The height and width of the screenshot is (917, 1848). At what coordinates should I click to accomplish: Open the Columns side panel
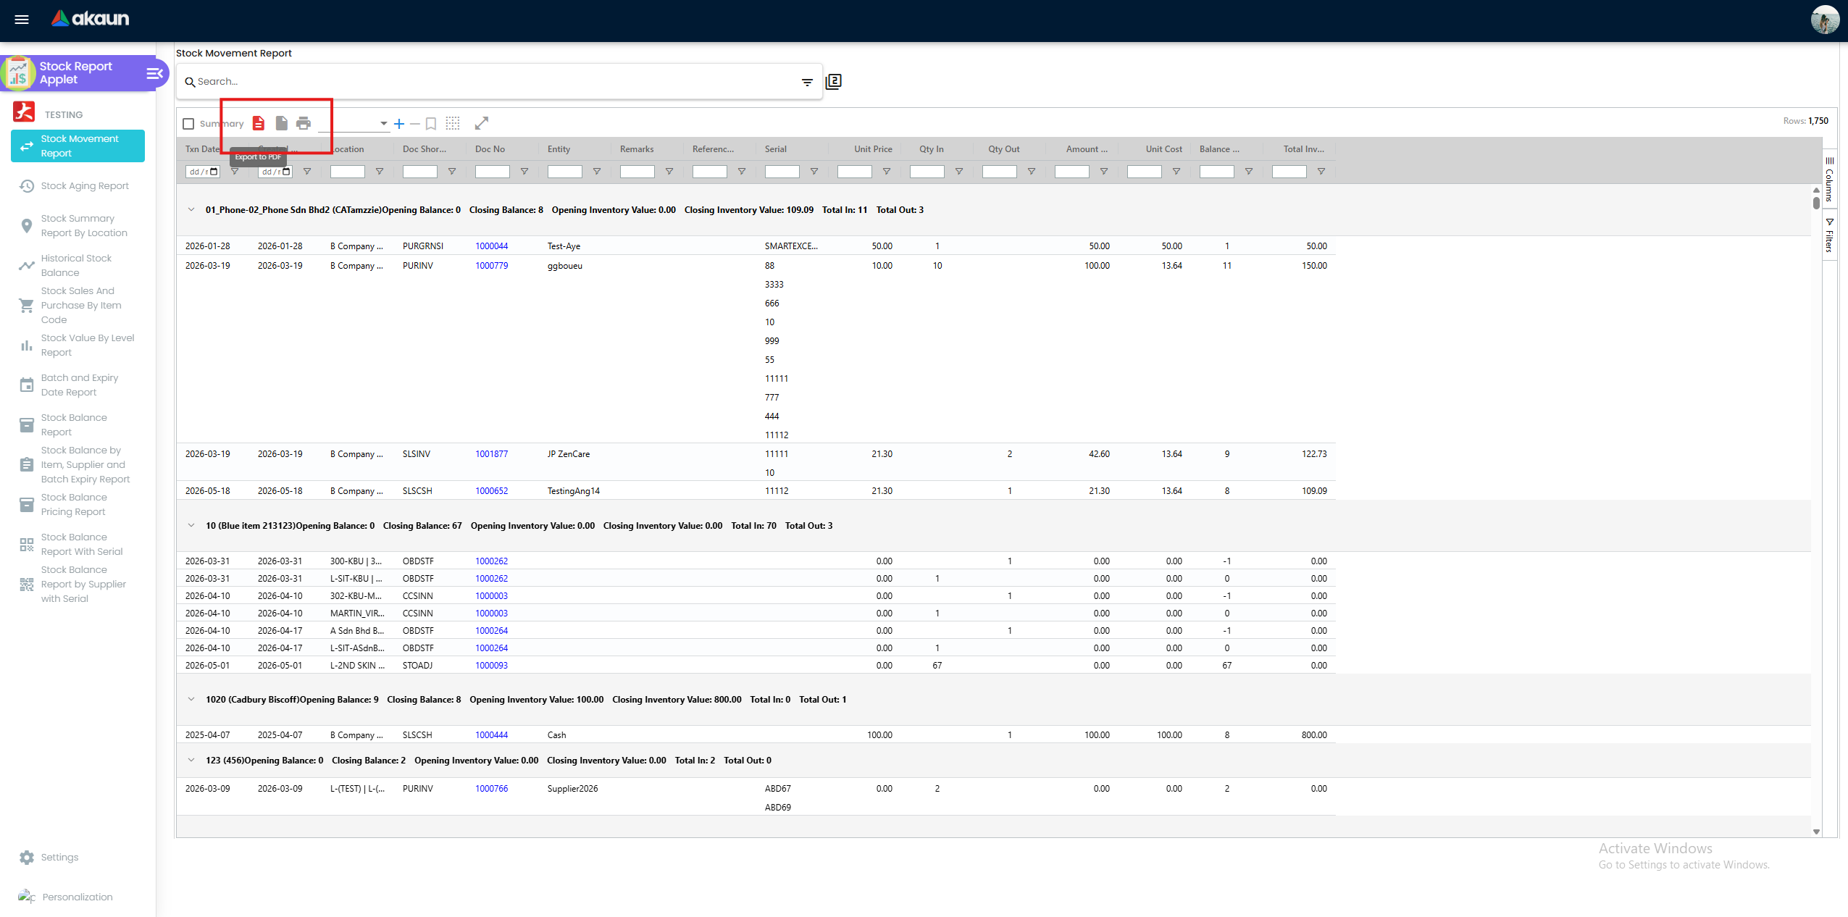click(1830, 180)
